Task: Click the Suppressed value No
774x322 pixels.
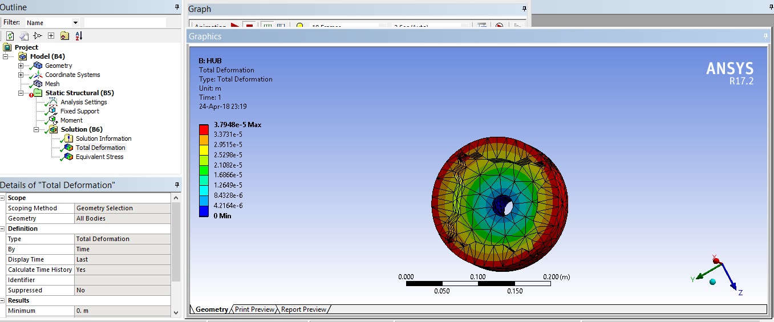Action: 122,290
